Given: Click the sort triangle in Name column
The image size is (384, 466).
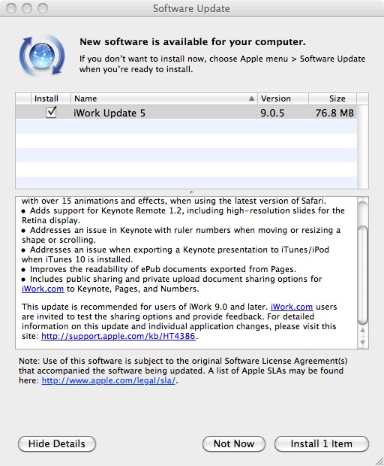Looking at the screenshot, I should (x=251, y=98).
